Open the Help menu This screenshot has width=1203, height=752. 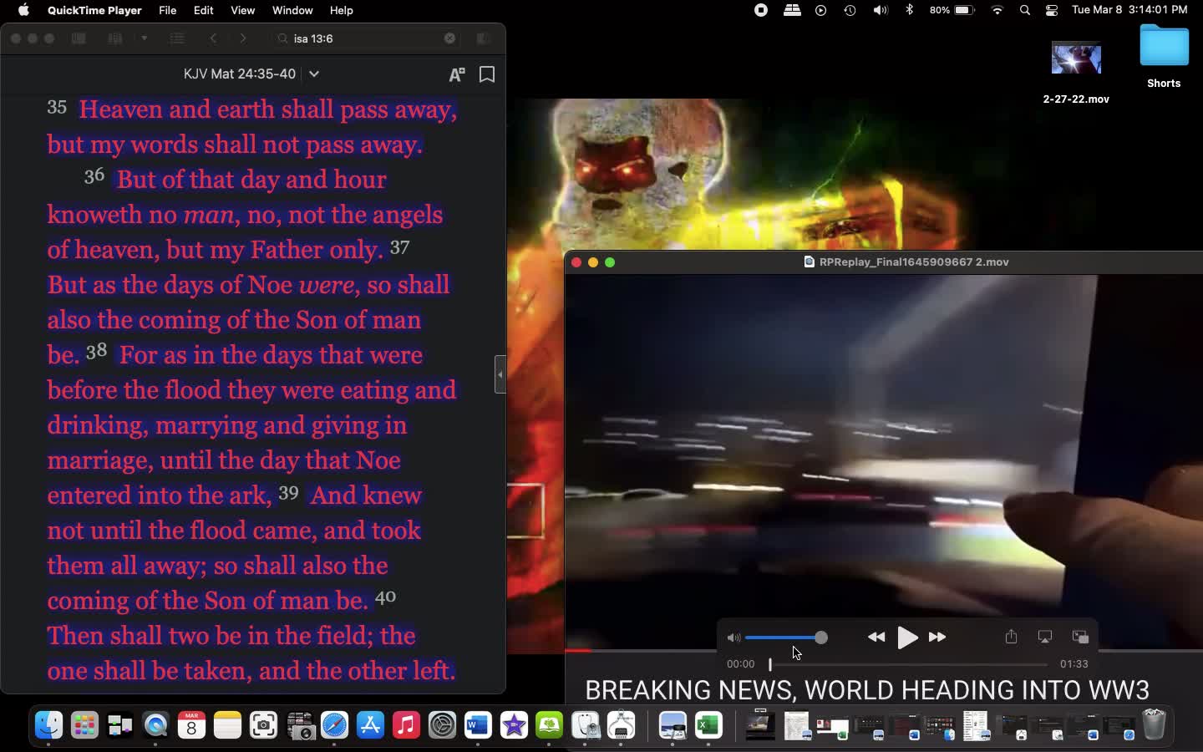coord(341,10)
